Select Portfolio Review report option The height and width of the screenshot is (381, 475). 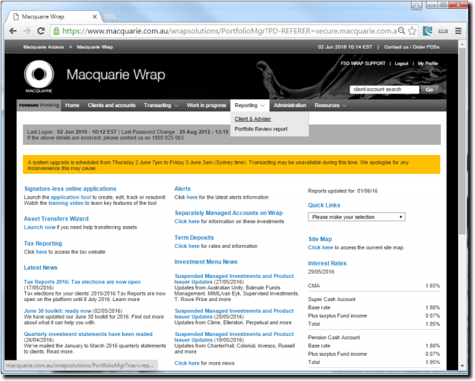[x=261, y=129]
